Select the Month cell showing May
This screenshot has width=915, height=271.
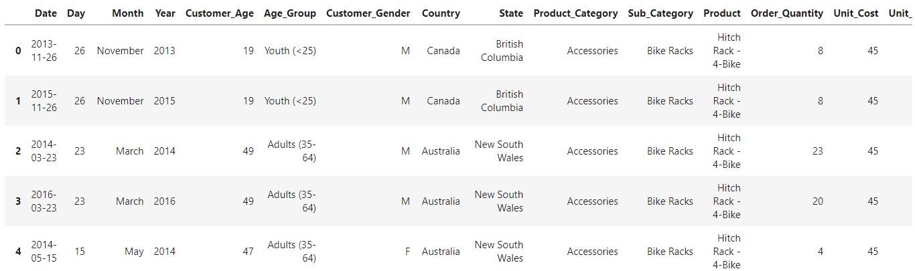134,252
